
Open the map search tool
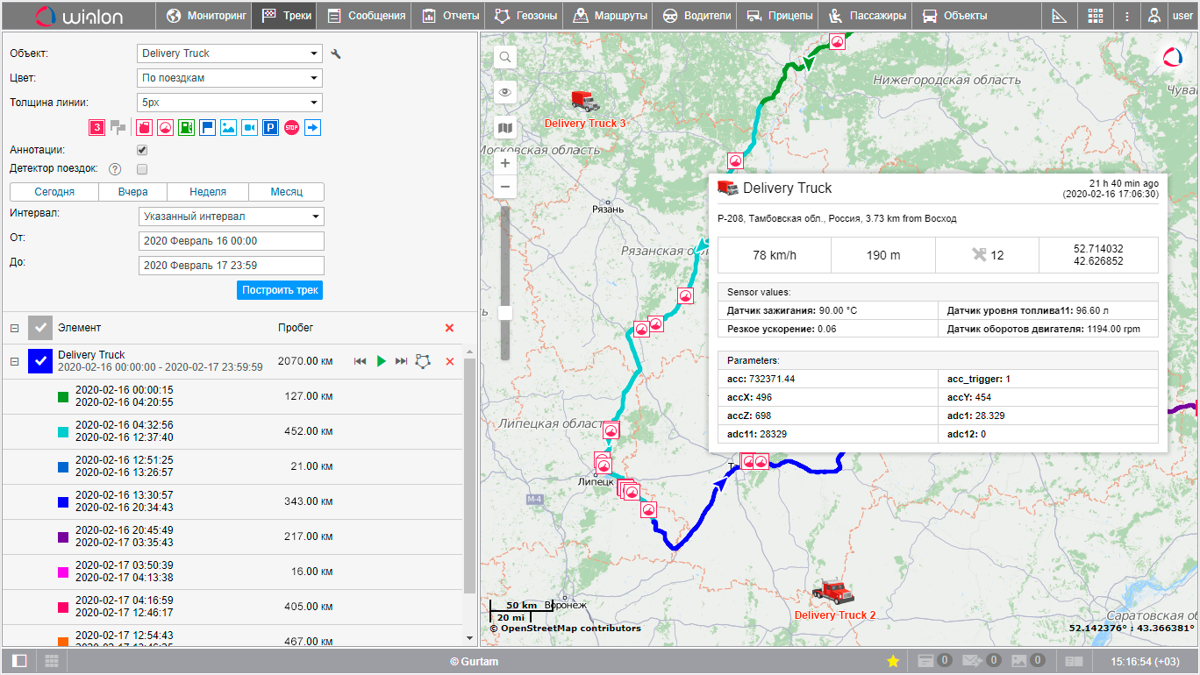pos(505,57)
